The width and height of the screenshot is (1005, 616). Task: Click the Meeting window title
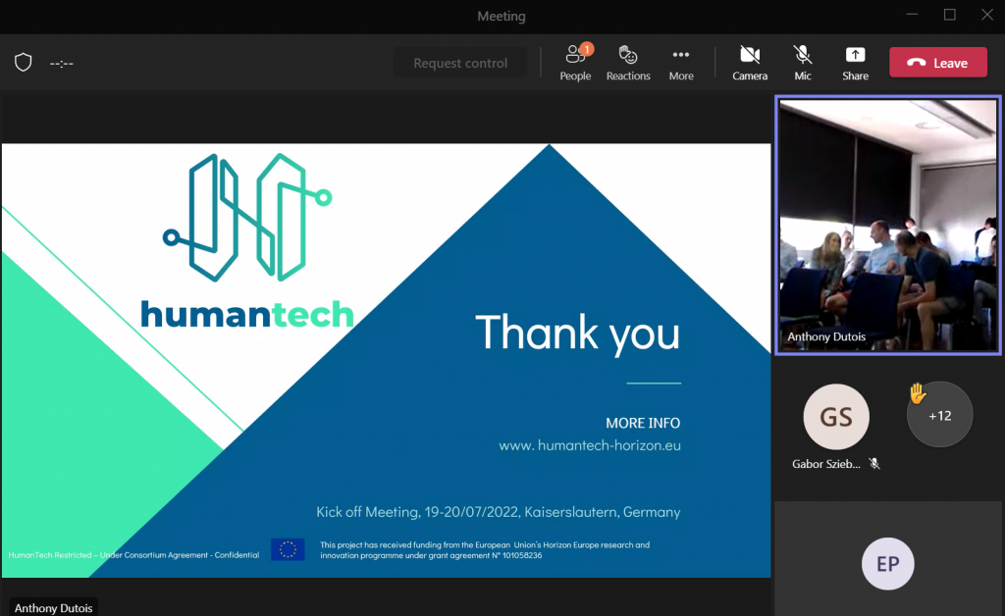point(502,16)
